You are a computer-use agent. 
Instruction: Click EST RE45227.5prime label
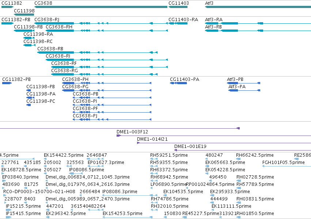201,214
